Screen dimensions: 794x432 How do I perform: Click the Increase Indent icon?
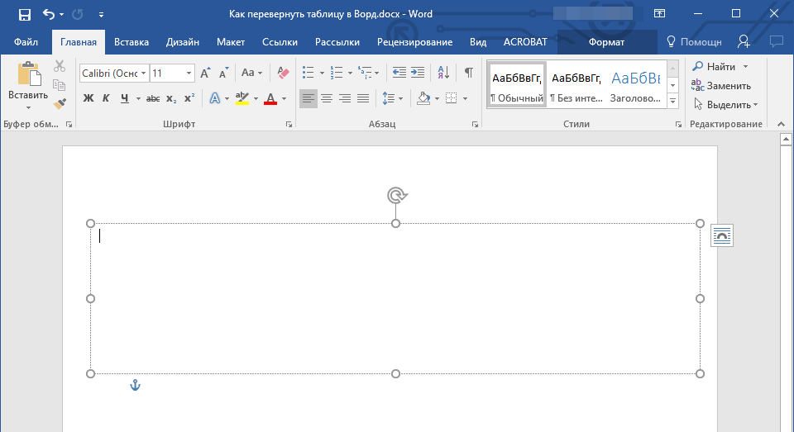click(418, 73)
